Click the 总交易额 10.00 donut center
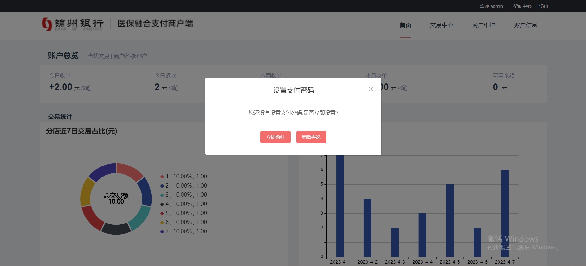This screenshot has height=266, width=586. 116,199
